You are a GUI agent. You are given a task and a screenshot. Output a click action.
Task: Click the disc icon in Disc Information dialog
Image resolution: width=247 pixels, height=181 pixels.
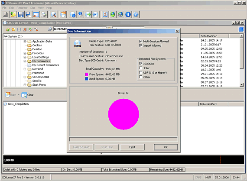pyautogui.click(x=77, y=44)
